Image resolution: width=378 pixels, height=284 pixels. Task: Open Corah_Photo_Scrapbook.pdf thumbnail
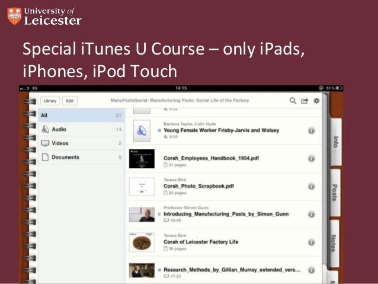[142, 187]
